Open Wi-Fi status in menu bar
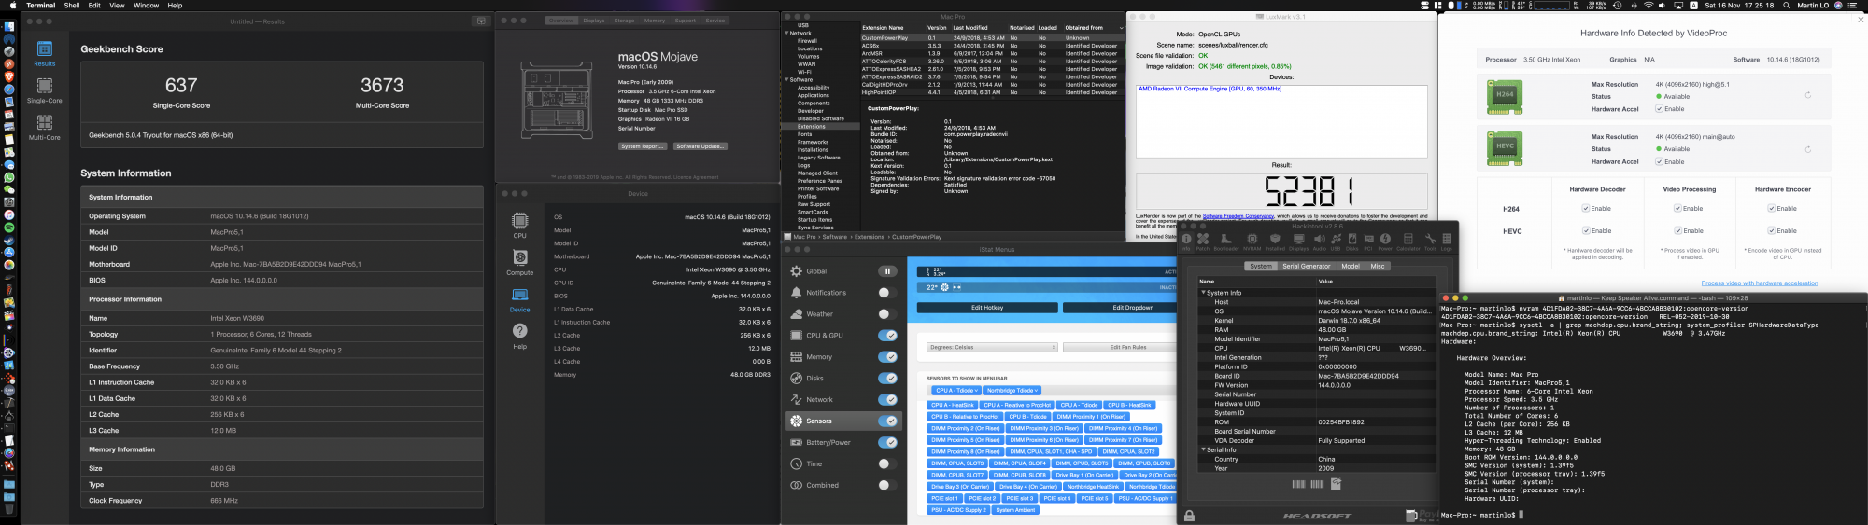The image size is (1868, 525). pos(1649,6)
